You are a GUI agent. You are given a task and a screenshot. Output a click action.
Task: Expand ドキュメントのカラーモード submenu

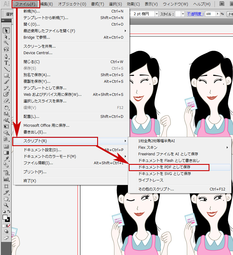tap(125, 156)
